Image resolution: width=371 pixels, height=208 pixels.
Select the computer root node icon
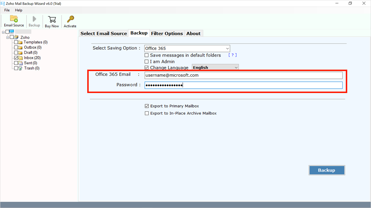12,32
